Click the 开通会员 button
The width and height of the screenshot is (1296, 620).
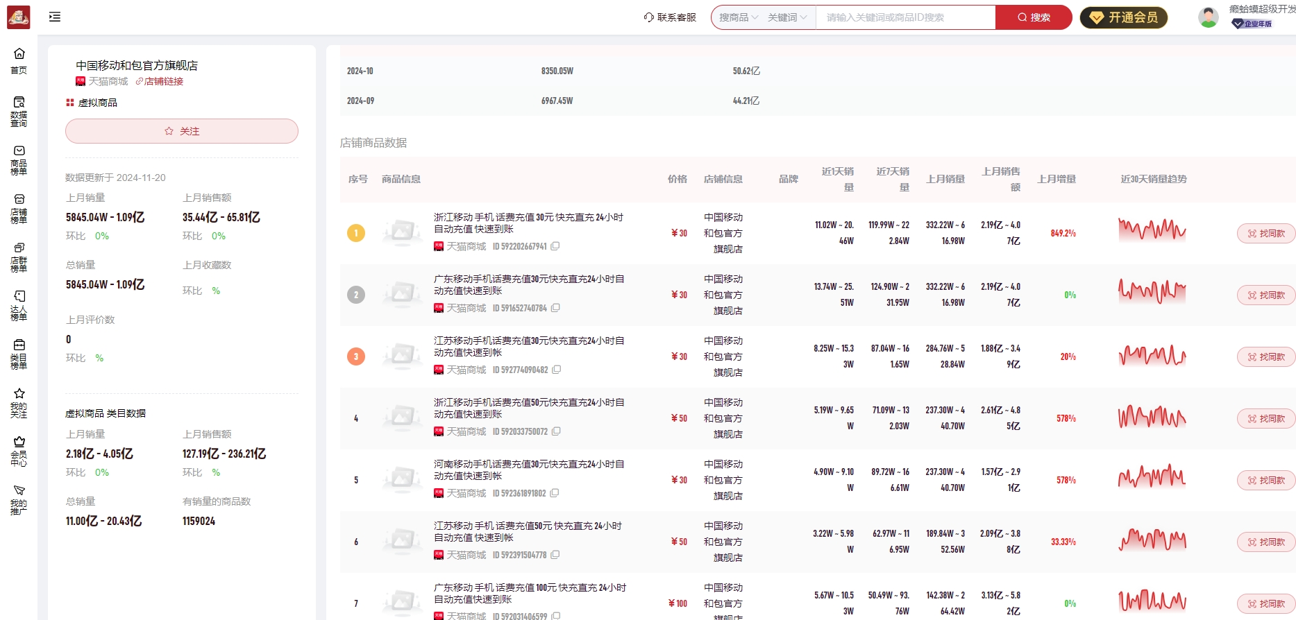tap(1123, 17)
